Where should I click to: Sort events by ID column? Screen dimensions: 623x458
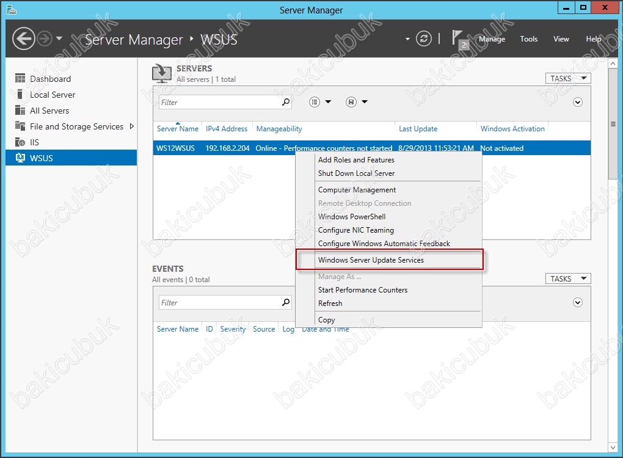209,329
